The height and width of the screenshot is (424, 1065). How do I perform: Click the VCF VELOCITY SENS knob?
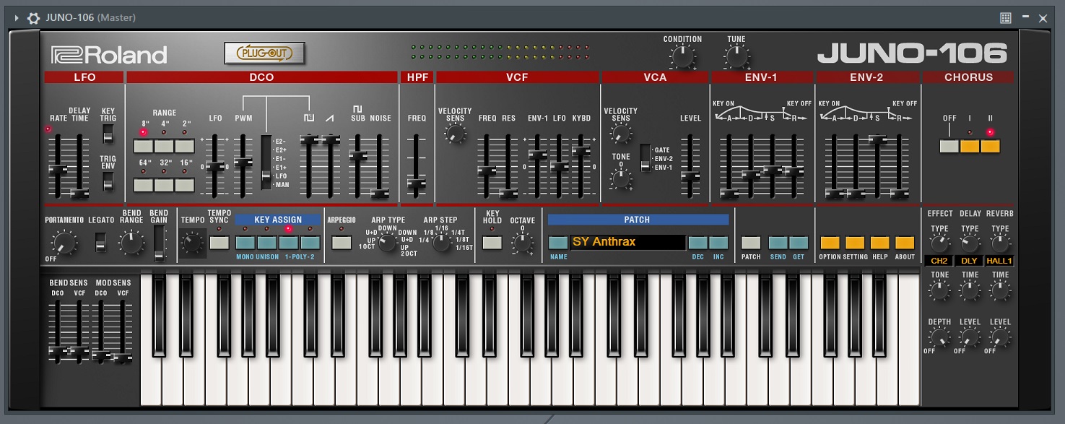point(454,132)
